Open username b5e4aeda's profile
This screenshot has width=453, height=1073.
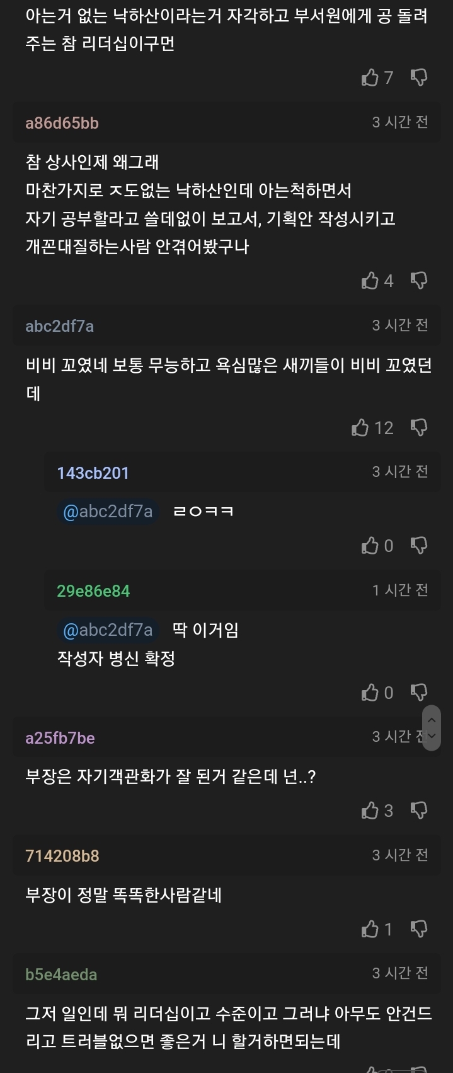(x=61, y=975)
